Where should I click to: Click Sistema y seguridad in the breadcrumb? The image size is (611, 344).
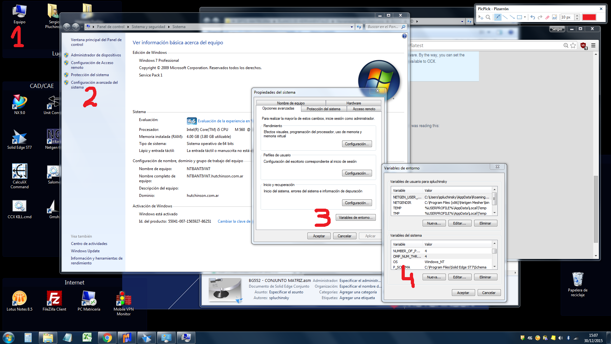(x=148, y=27)
